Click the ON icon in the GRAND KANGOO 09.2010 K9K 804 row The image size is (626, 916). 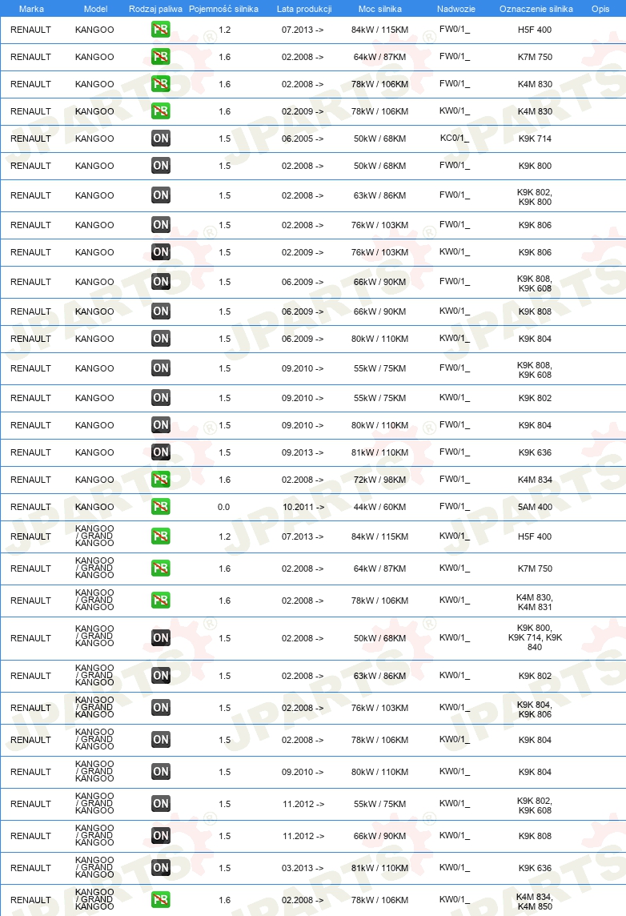161,772
